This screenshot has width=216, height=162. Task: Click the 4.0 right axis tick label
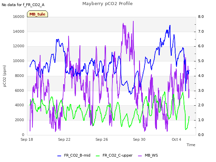click(x=201, y=76)
